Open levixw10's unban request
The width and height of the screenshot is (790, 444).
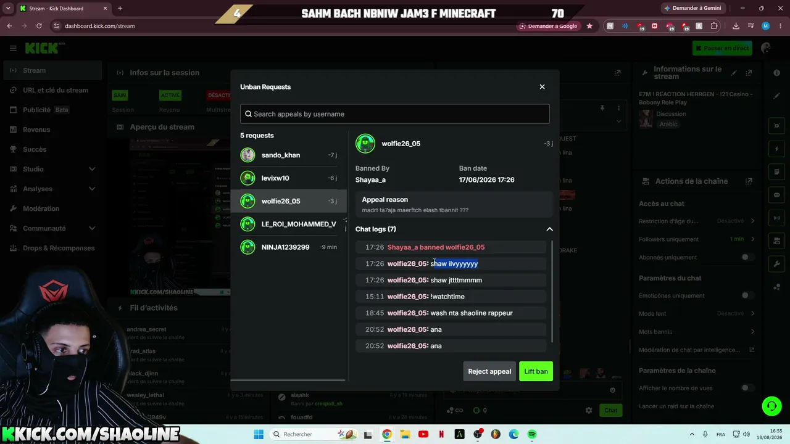pyautogui.click(x=289, y=178)
